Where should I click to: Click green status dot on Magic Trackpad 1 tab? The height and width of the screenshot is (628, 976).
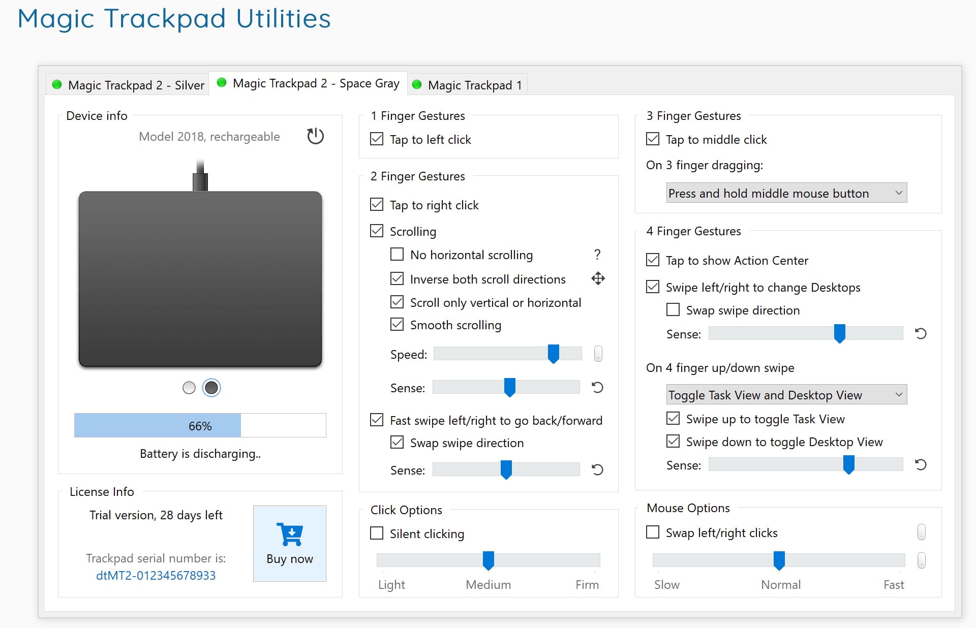coord(417,85)
